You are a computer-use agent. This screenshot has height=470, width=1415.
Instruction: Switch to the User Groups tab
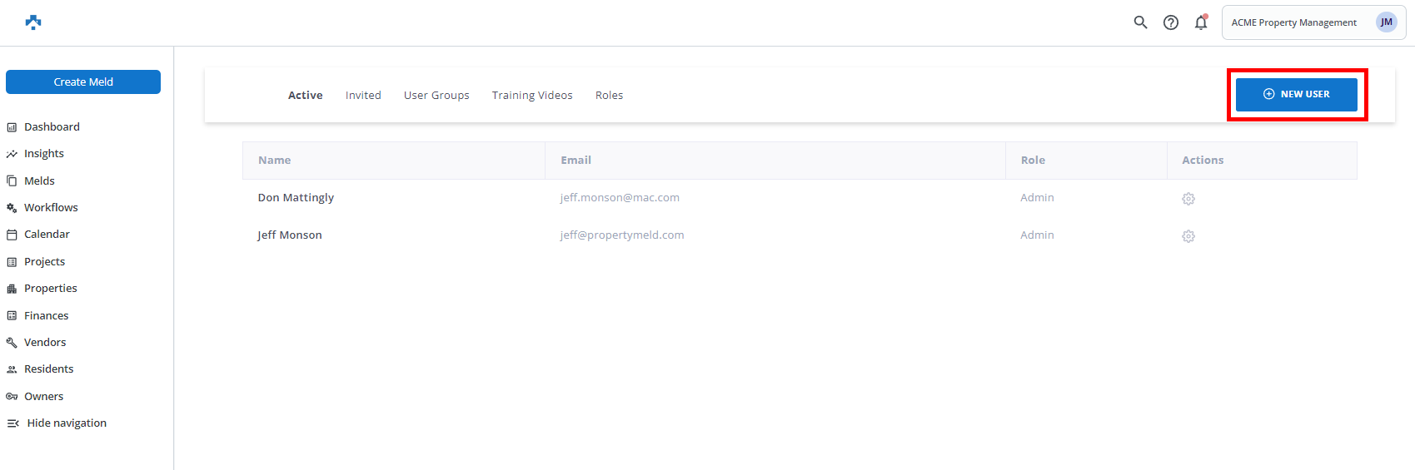coord(436,95)
